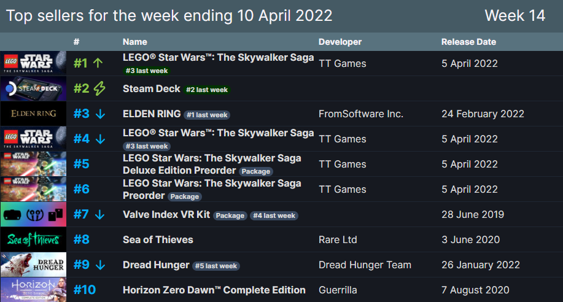Sort by the Developer column header

pyautogui.click(x=340, y=42)
